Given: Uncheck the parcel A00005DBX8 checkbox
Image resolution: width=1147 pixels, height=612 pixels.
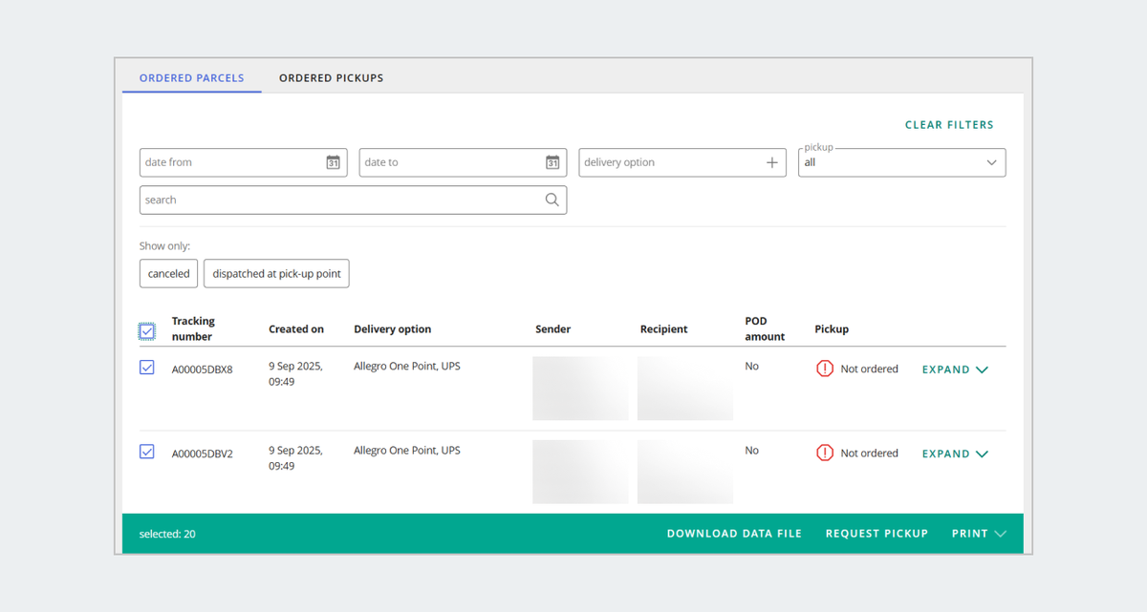Looking at the screenshot, I should 146,368.
